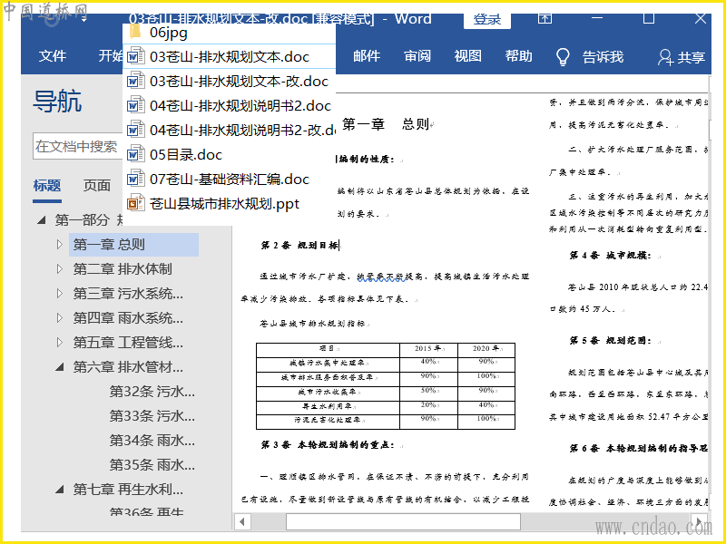Click the ribbon display options icon

point(545,18)
